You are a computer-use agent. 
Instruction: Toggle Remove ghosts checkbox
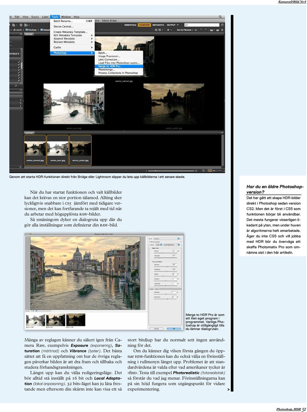click(149, 242)
